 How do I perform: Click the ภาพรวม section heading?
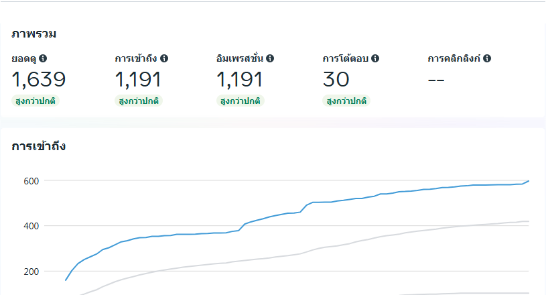click(33, 34)
